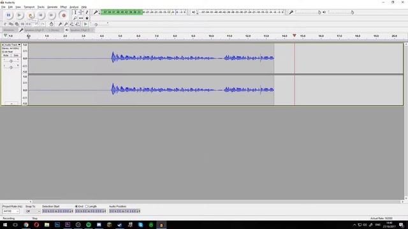This screenshot has width=408, height=229.
Task: Click the Zoom In icon
Action: coord(60,24)
